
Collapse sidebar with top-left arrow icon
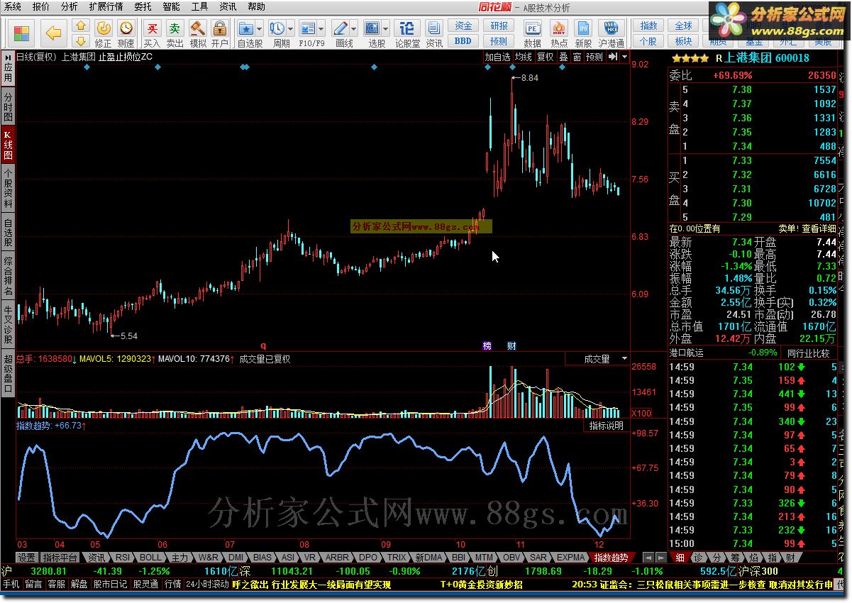(x=8, y=57)
